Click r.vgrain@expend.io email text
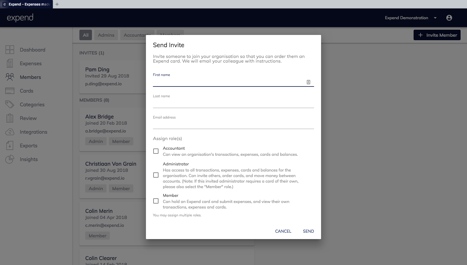The height and width of the screenshot is (265, 467). click(105, 178)
